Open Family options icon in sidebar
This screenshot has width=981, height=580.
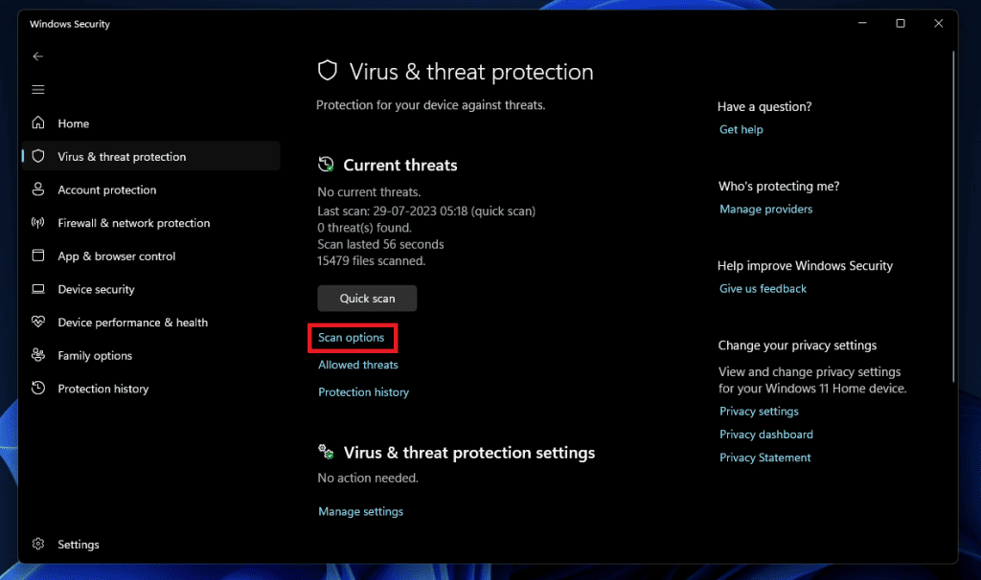pos(38,356)
